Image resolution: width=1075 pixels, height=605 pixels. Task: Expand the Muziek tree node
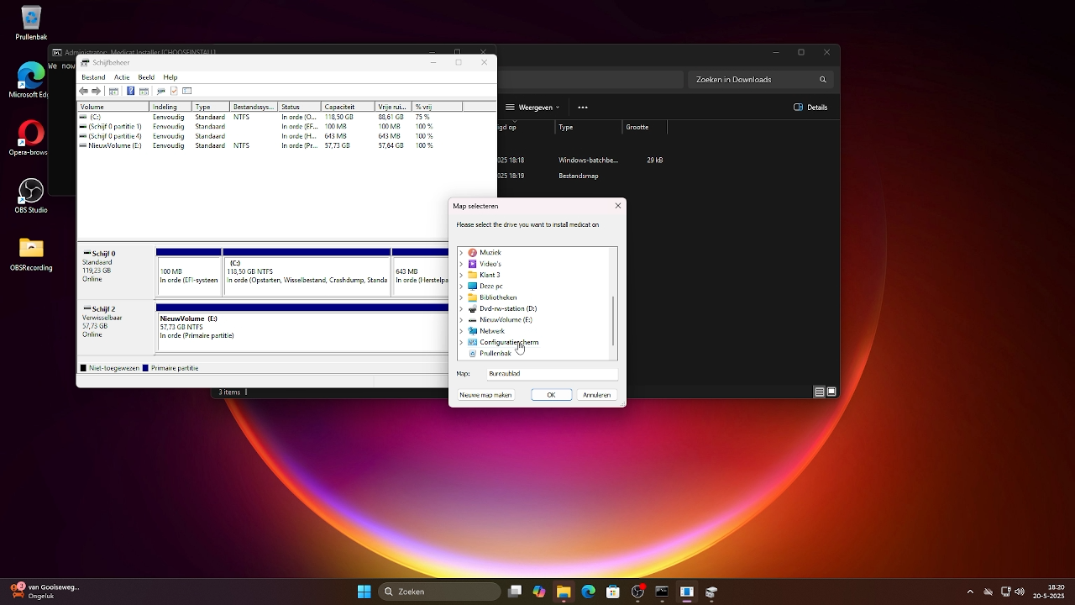(x=461, y=253)
